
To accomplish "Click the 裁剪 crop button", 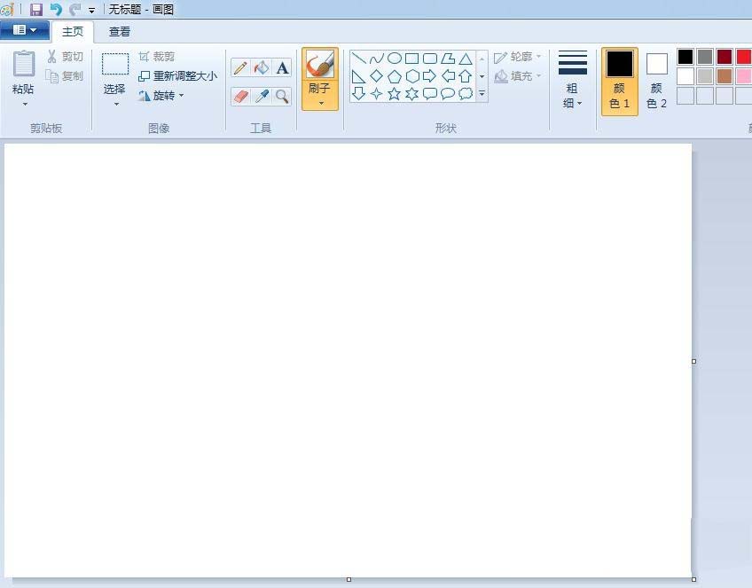I will pos(157,57).
